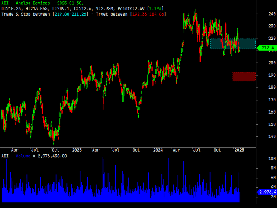This screenshot has width=277, height=208.
Task: Click the red target range 192.33-184.86
Action: (x=148, y=14)
